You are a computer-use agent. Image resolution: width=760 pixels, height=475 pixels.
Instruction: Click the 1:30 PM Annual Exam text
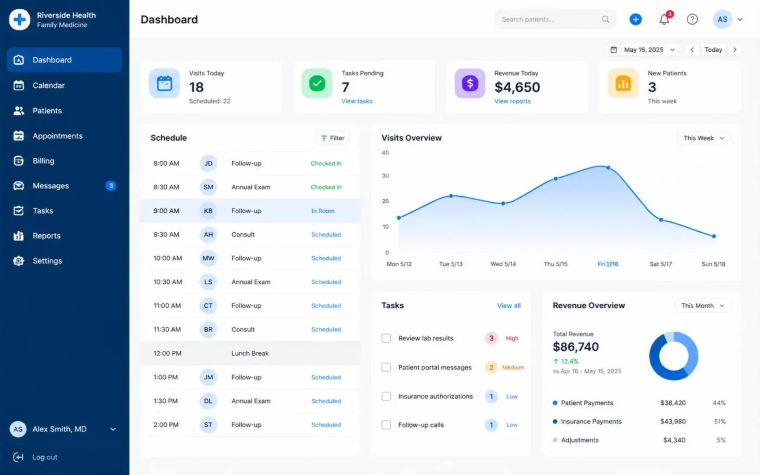(251, 401)
